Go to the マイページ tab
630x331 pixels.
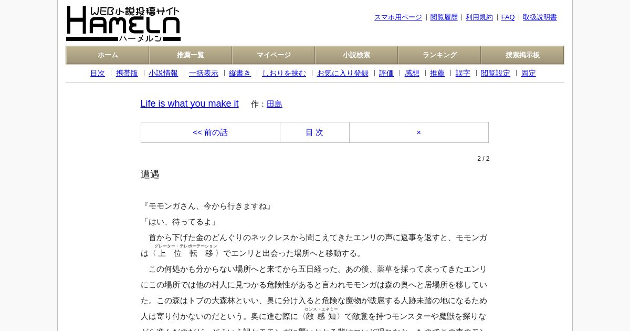click(x=274, y=55)
